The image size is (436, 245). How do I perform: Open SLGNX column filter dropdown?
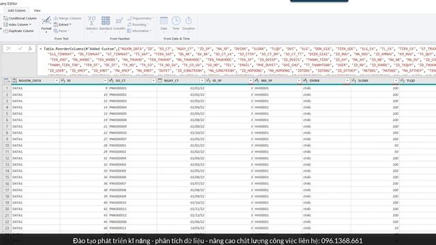point(396,80)
